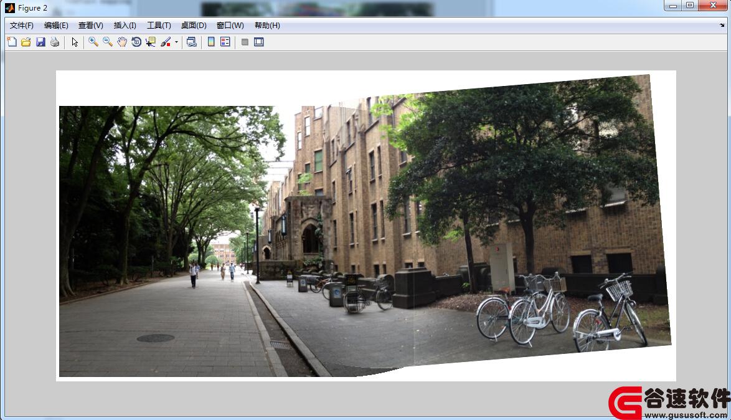Click the New Figure toolbar icon
The width and height of the screenshot is (731, 420).
click(x=12, y=42)
